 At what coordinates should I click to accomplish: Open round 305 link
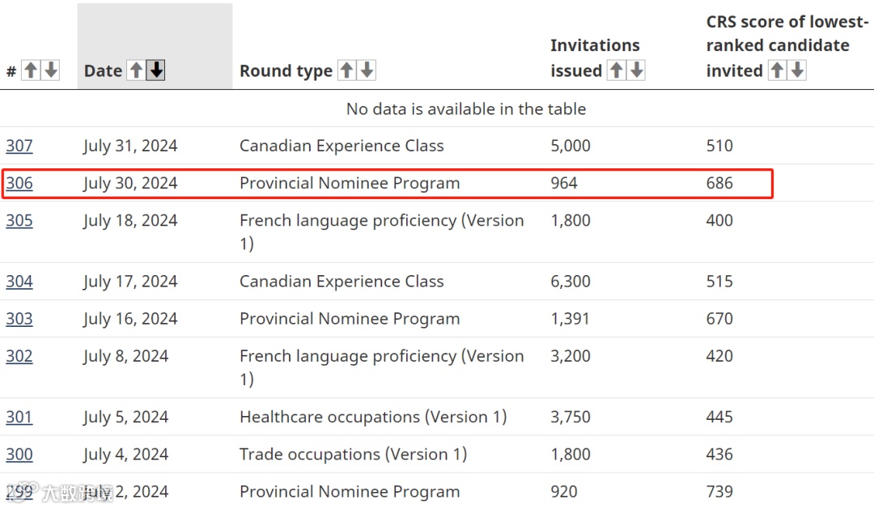pyautogui.click(x=19, y=221)
